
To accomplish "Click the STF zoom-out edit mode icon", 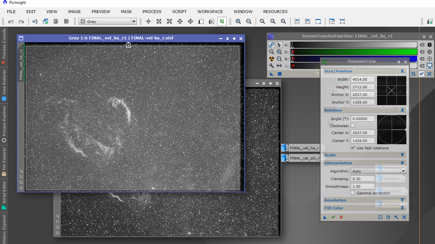I will click(x=279, y=59).
